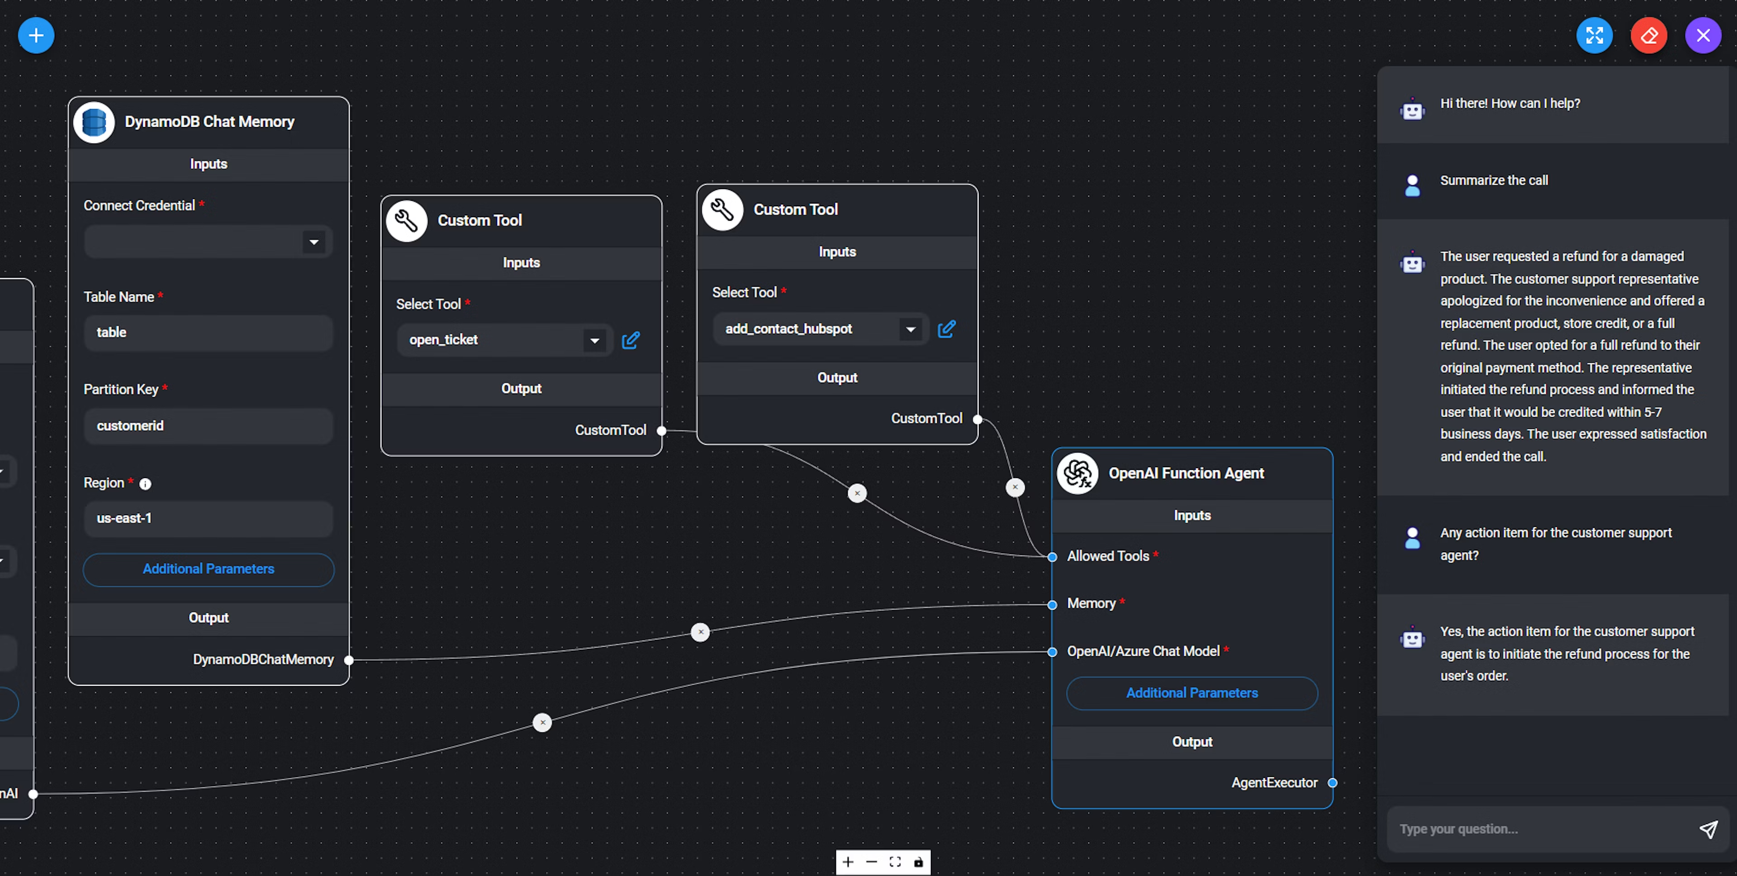
Task: Expand the open_ticket tool dropdown
Action: (x=593, y=340)
